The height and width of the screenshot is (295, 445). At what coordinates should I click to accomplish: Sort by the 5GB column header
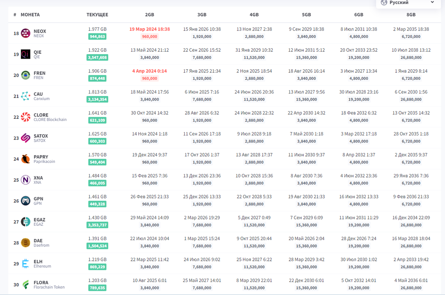coord(306,15)
